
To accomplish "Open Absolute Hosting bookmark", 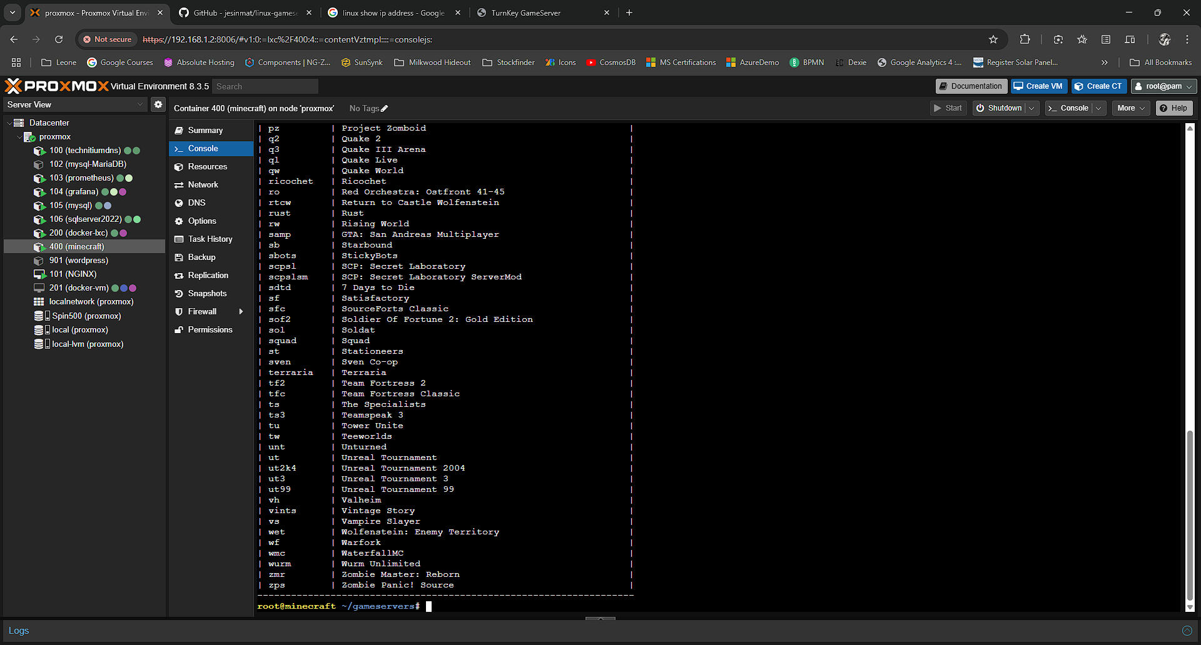I will [x=200, y=62].
